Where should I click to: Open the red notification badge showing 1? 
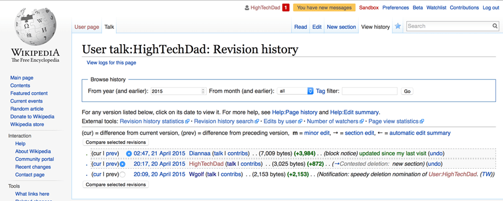point(286,8)
